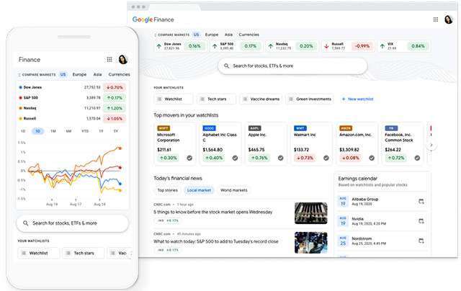Viewport: 461px width, 291px height.
Task: Select 6M chart range on phone
Action: coord(68,131)
